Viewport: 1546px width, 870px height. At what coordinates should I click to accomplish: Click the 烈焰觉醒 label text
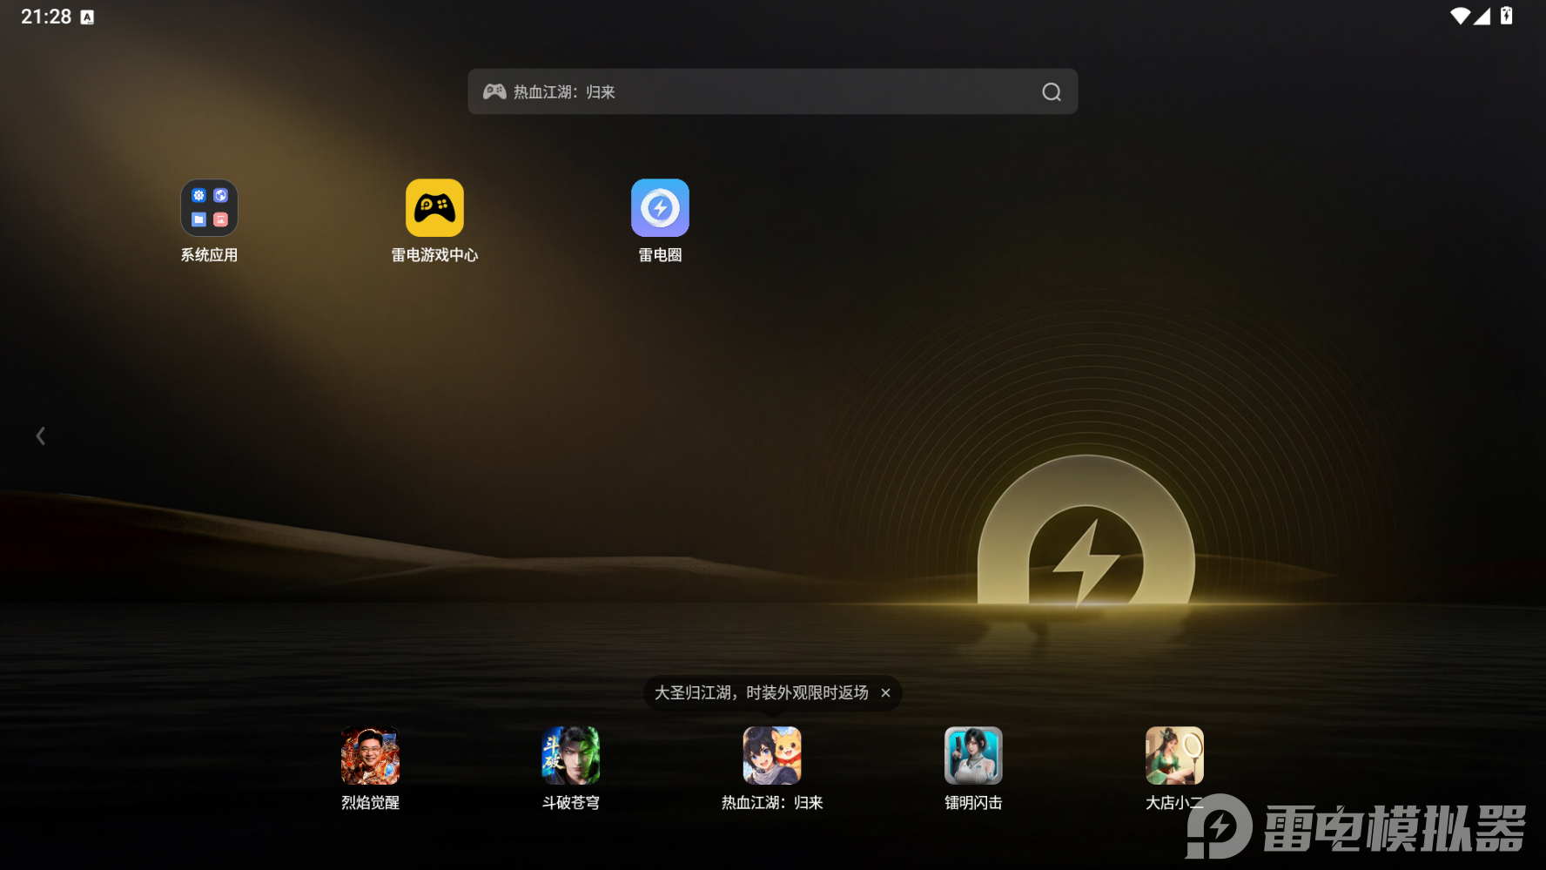(x=370, y=803)
